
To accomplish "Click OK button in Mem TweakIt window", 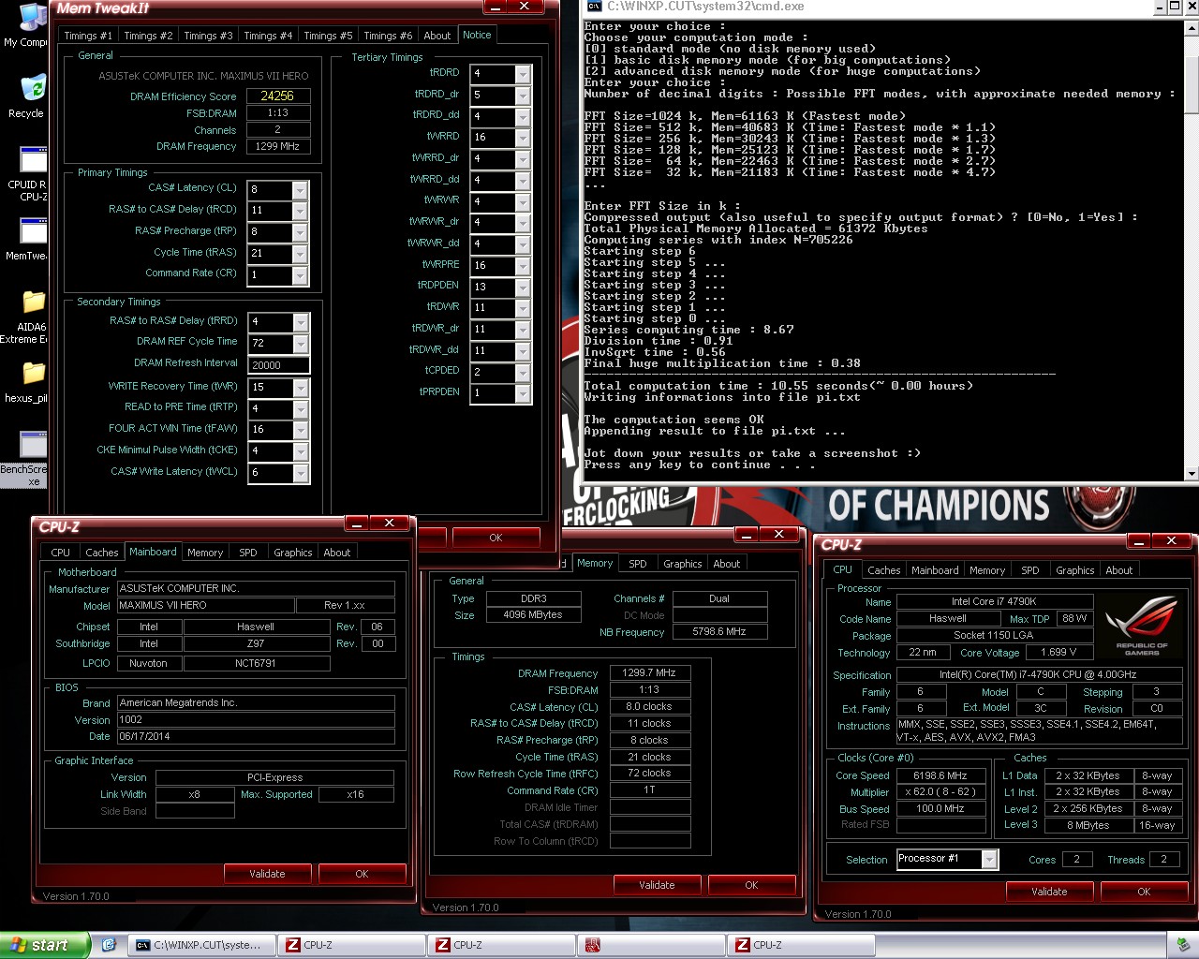I will pyautogui.click(x=496, y=538).
